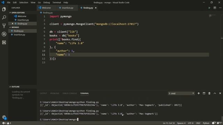The width and height of the screenshot is (223, 125).
Task: Kill terminal with trash icon
Action: coord(209,93)
